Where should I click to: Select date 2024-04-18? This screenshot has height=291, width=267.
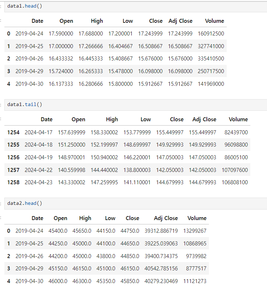click(38, 145)
